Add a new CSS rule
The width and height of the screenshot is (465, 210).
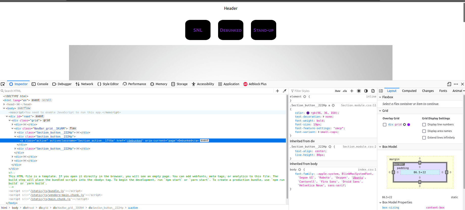352,91
